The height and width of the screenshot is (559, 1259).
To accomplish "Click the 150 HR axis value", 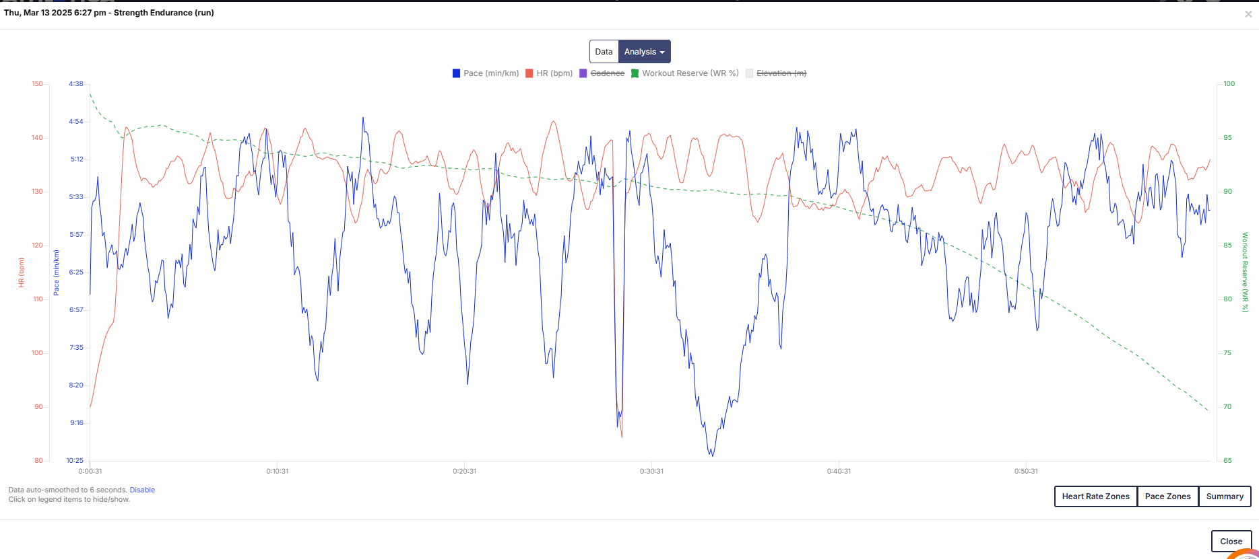I will pos(37,84).
